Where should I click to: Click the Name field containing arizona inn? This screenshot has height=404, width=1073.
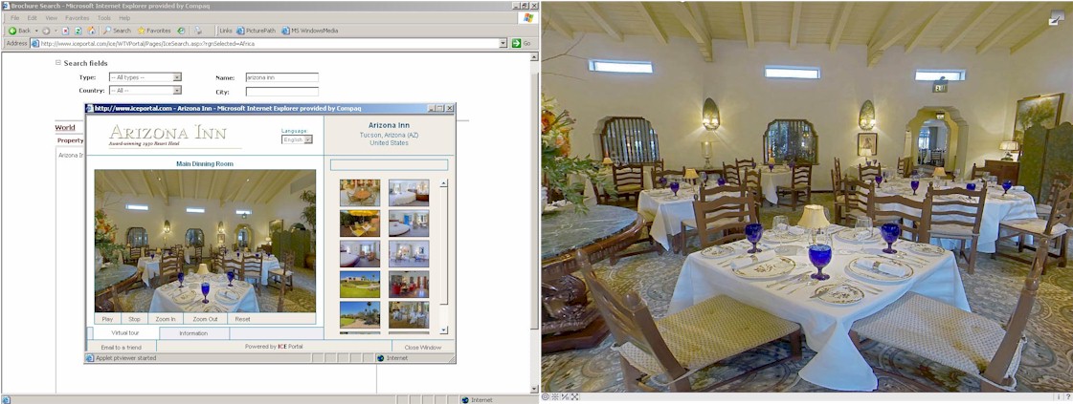[282, 77]
